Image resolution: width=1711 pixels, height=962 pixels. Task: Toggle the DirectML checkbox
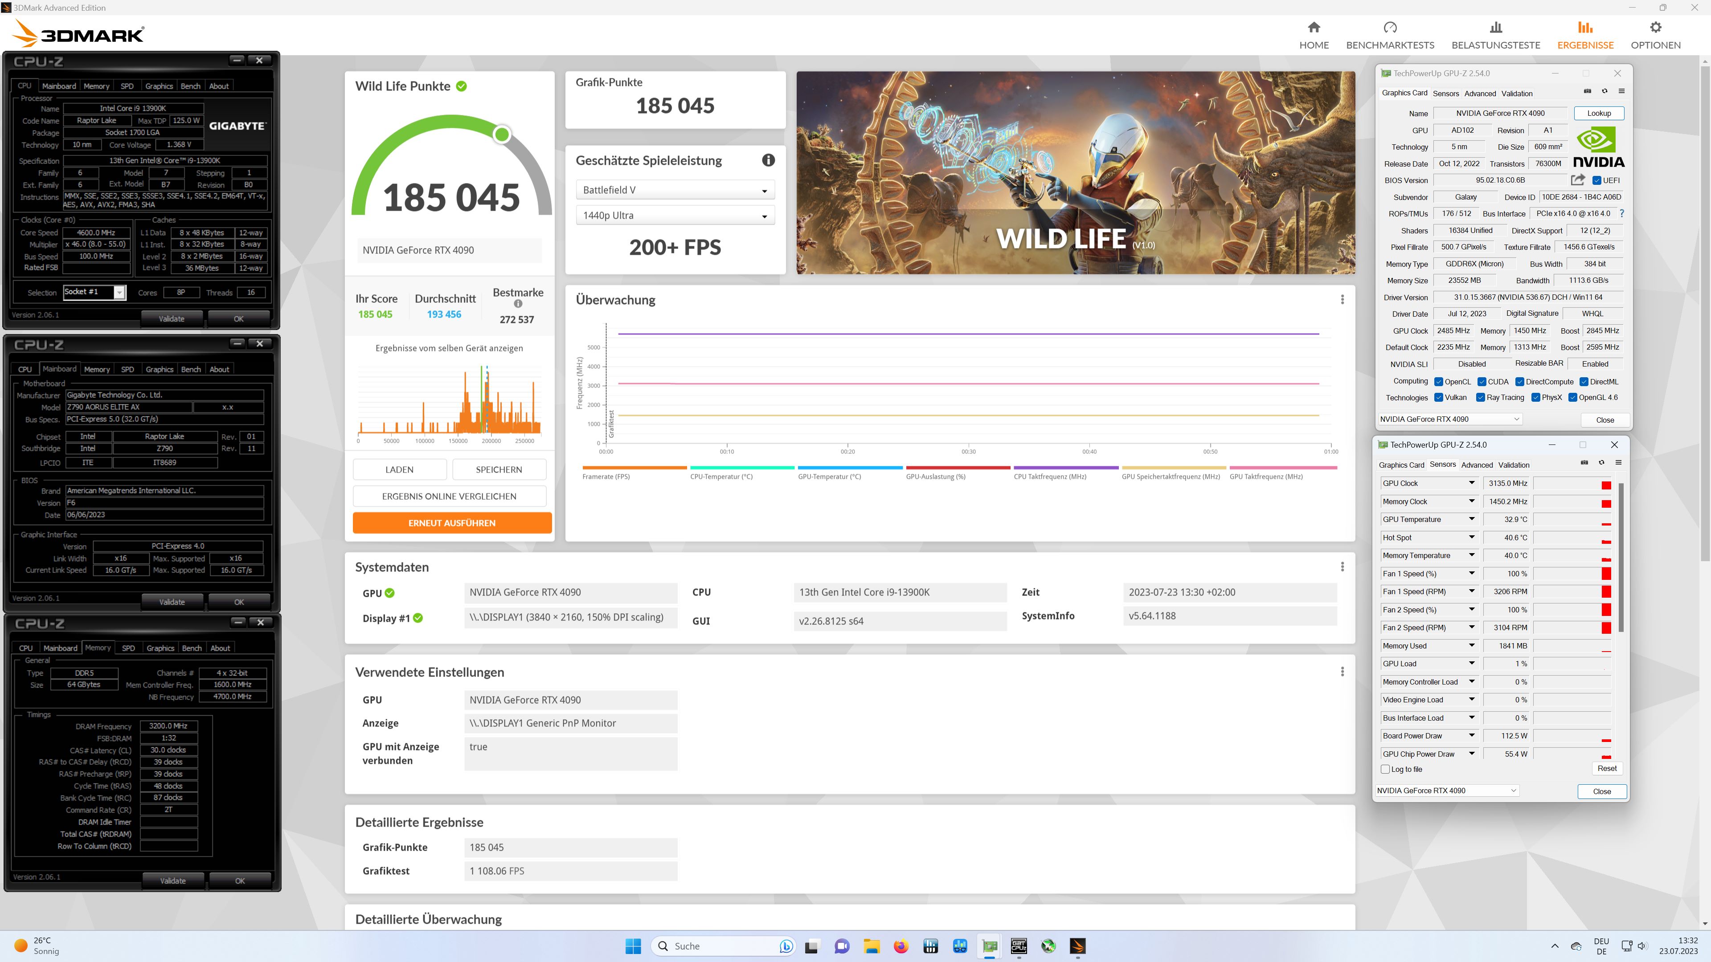(1584, 382)
